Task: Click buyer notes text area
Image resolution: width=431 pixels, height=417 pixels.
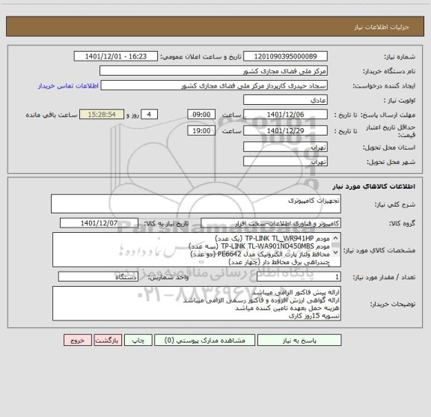Action: [197, 303]
